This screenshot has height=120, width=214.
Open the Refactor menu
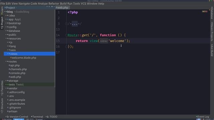(x=54, y=4)
